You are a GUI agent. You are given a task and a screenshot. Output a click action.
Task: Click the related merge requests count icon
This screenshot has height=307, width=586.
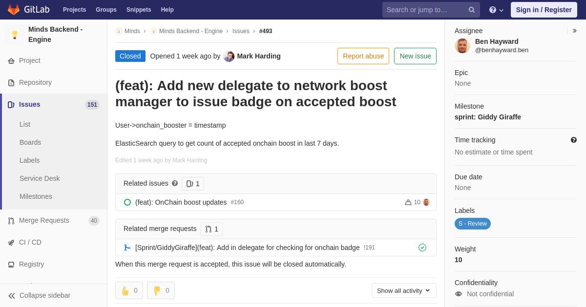(x=209, y=229)
